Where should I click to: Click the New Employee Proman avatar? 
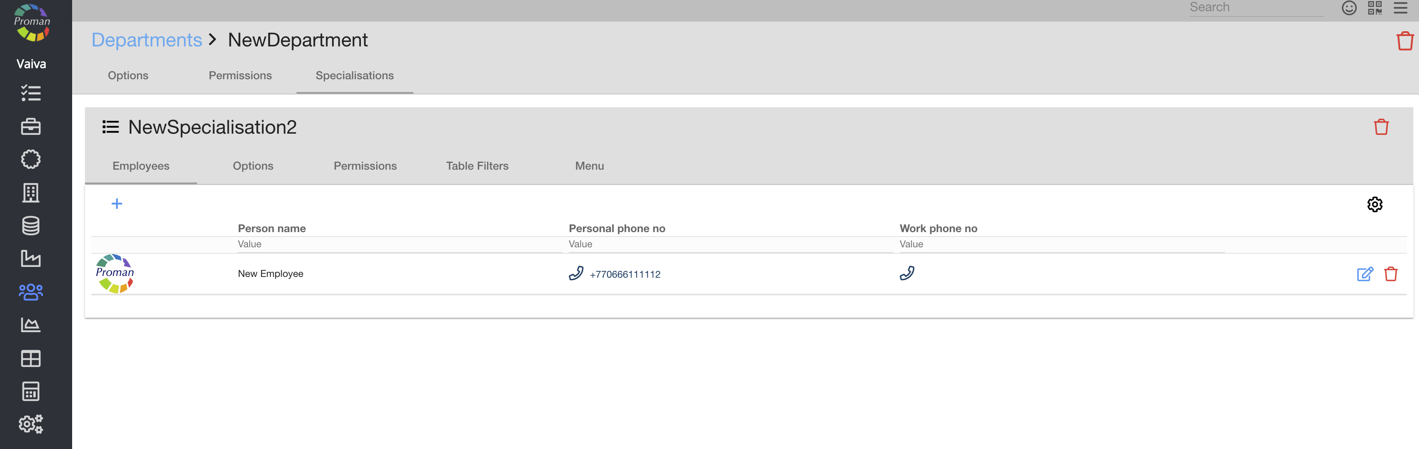coord(115,273)
